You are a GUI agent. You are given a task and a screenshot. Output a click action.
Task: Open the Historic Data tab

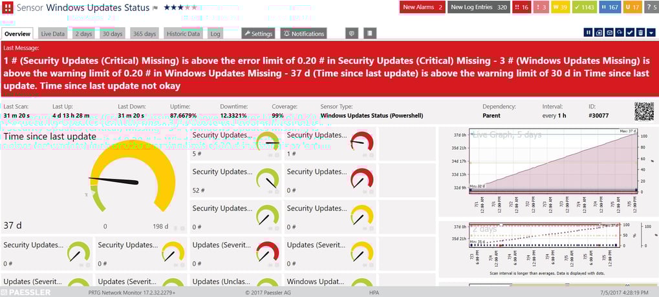[x=182, y=33]
